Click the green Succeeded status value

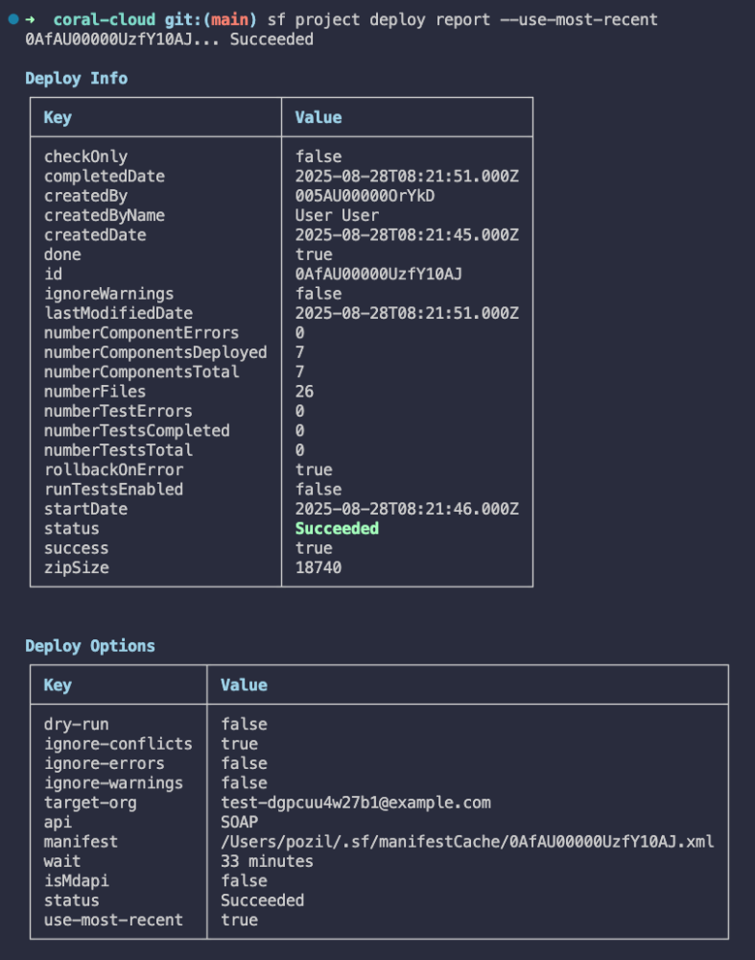(x=337, y=529)
